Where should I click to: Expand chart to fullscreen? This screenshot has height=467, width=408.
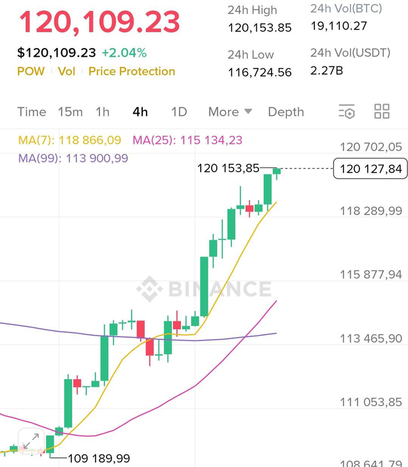pos(30,441)
